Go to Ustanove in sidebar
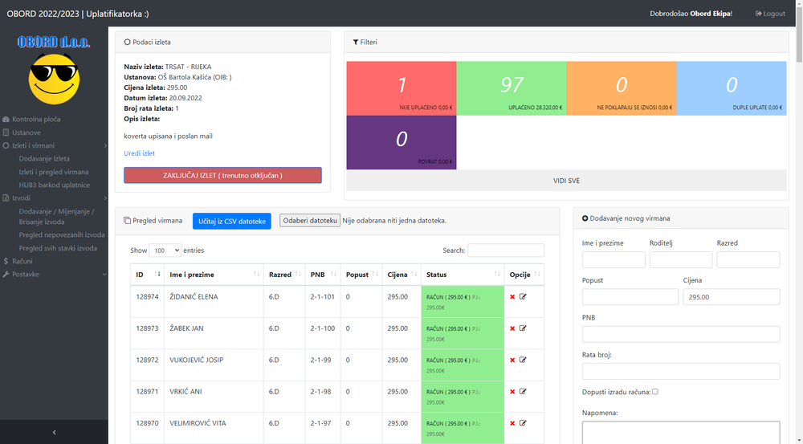 pyautogui.click(x=26, y=132)
